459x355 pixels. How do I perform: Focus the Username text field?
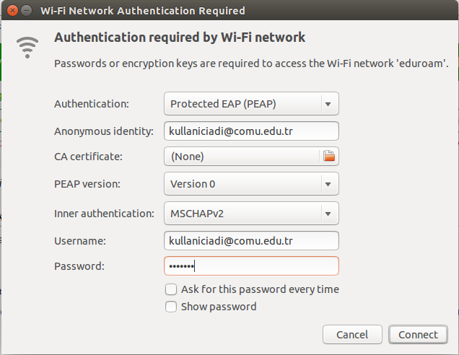coord(251,241)
